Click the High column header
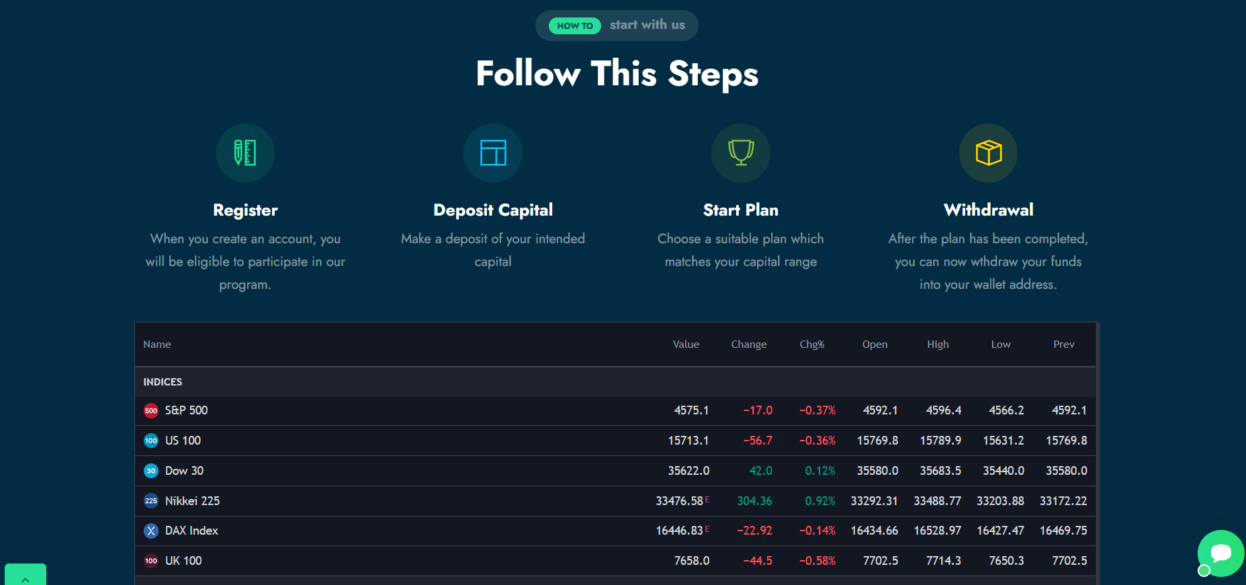 click(938, 345)
